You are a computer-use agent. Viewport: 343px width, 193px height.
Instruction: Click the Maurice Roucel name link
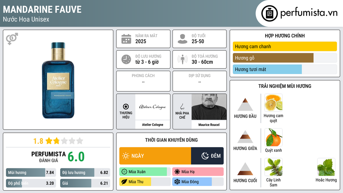click(x=209, y=125)
